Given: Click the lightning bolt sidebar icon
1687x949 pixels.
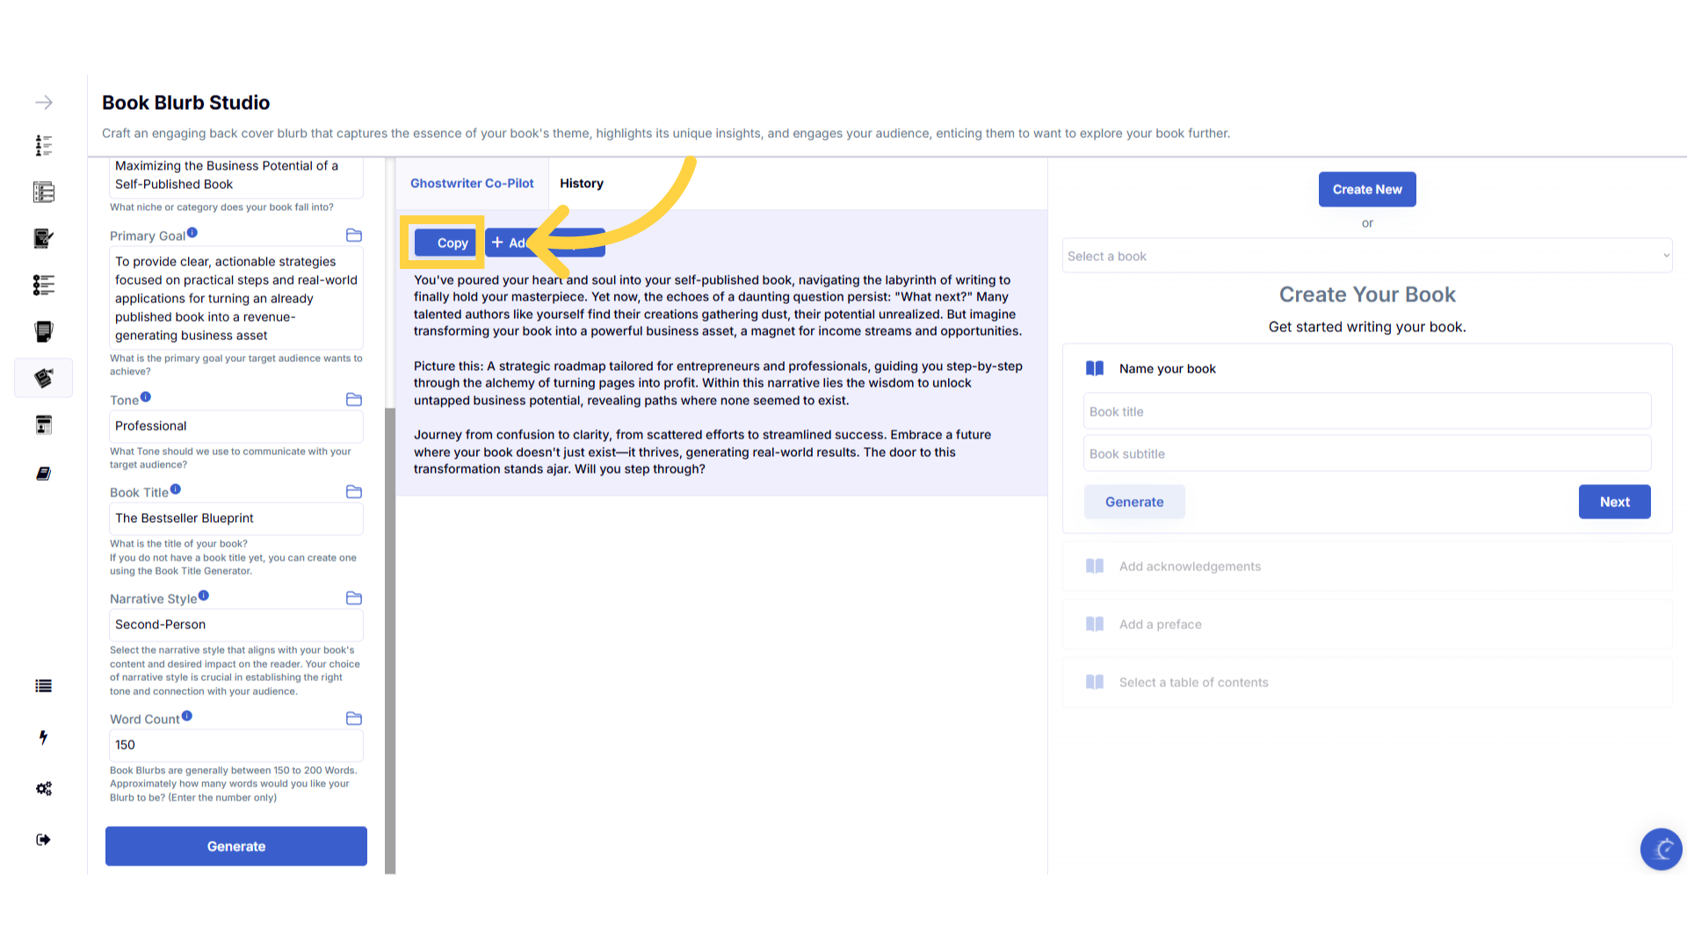Looking at the screenshot, I should [43, 737].
